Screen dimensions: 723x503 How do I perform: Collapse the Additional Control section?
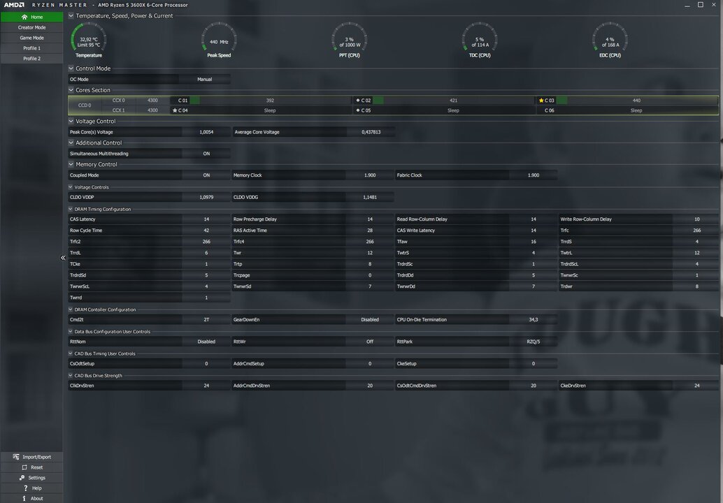[x=71, y=143]
